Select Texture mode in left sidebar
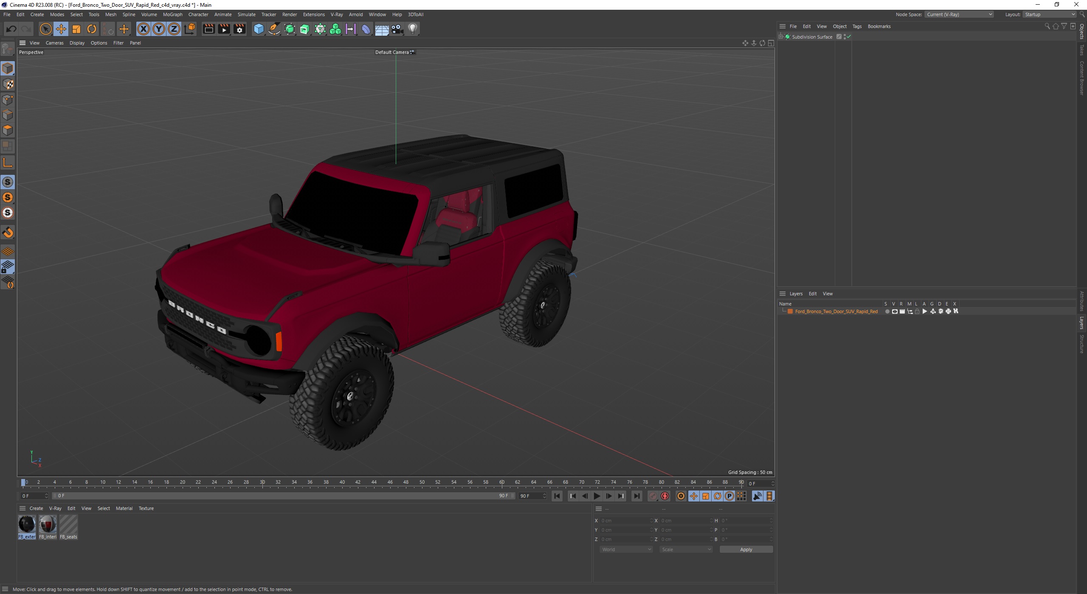Image resolution: width=1087 pixels, height=594 pixels. tap(8, 84)
